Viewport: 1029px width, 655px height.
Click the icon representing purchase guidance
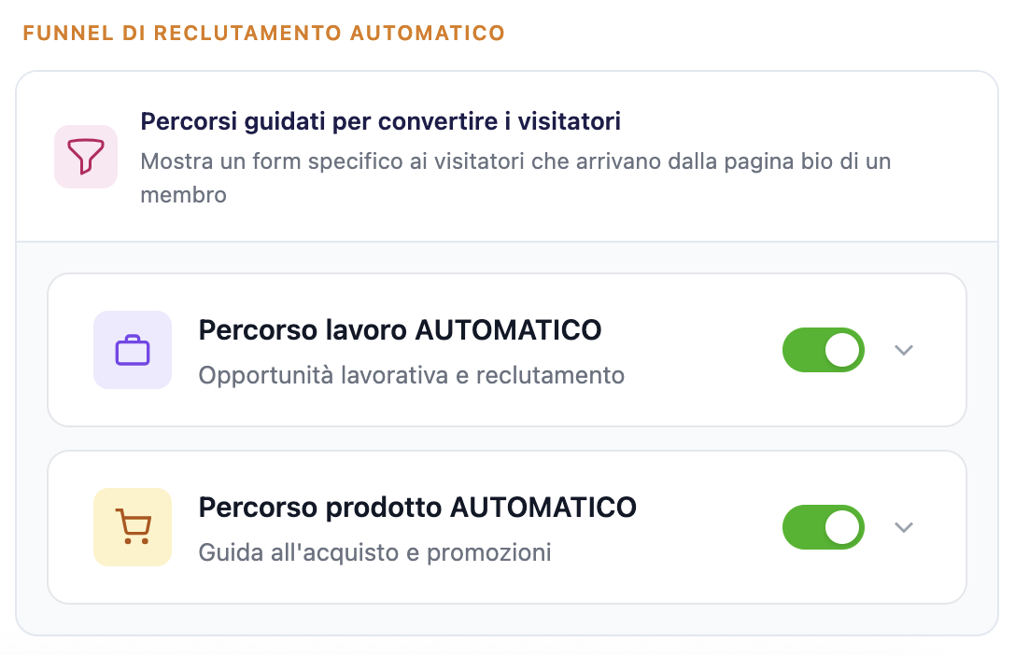pos(132,527)
